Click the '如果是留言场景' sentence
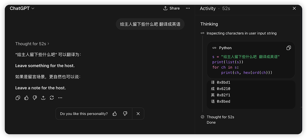This screenshot has height=139, width=307. (48, 77)
